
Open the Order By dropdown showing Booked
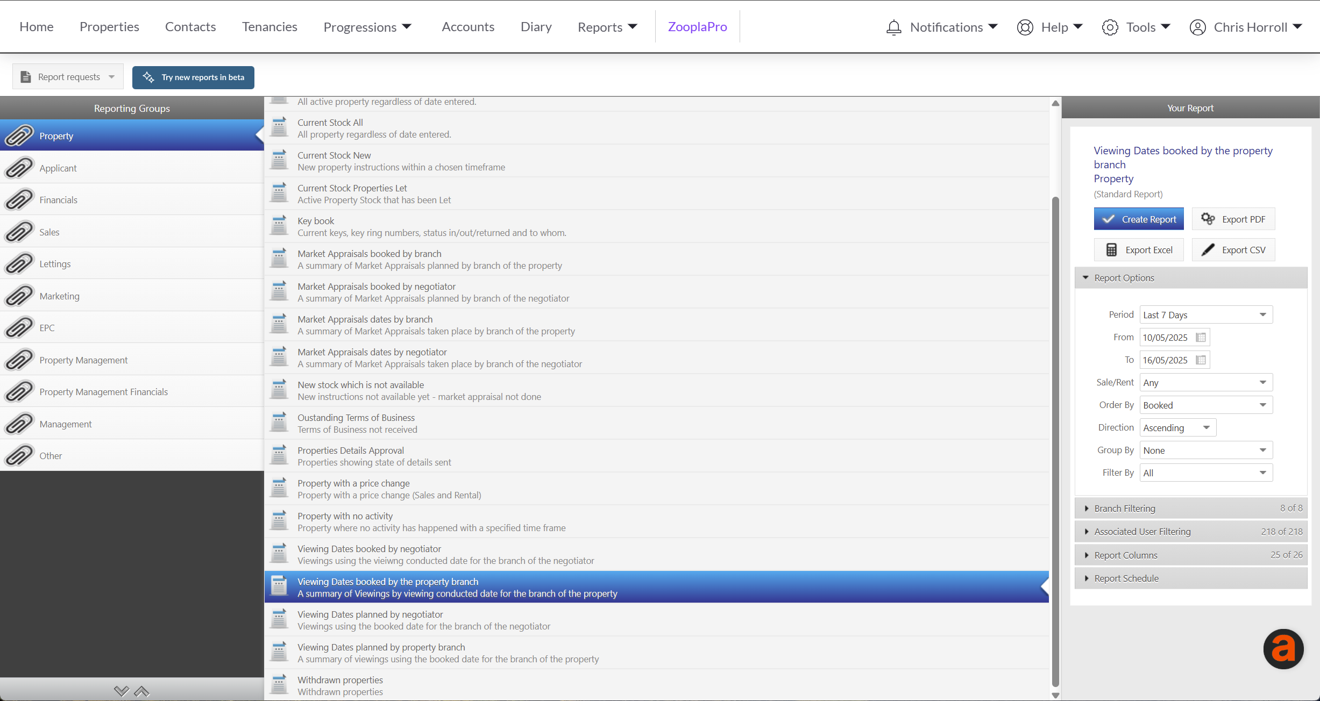(1206, 405)
